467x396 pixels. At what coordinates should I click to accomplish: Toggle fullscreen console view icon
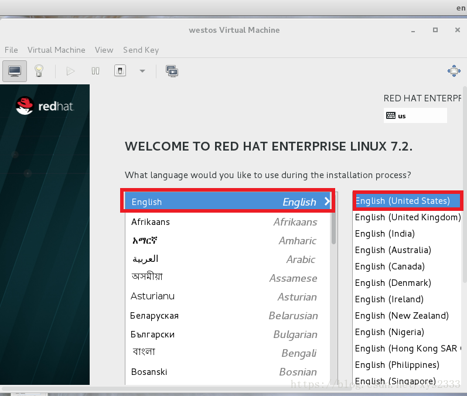[454, 71]
